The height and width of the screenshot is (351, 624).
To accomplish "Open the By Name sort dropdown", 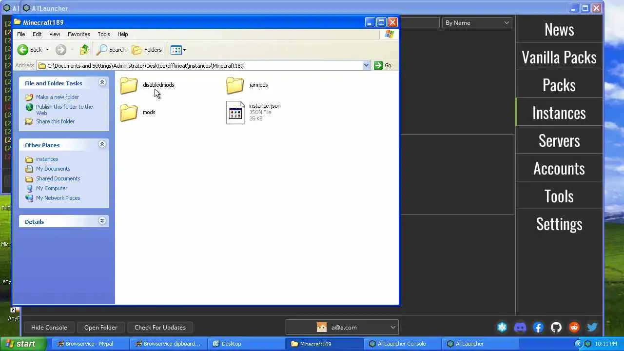I will click(x=477, y=23).
